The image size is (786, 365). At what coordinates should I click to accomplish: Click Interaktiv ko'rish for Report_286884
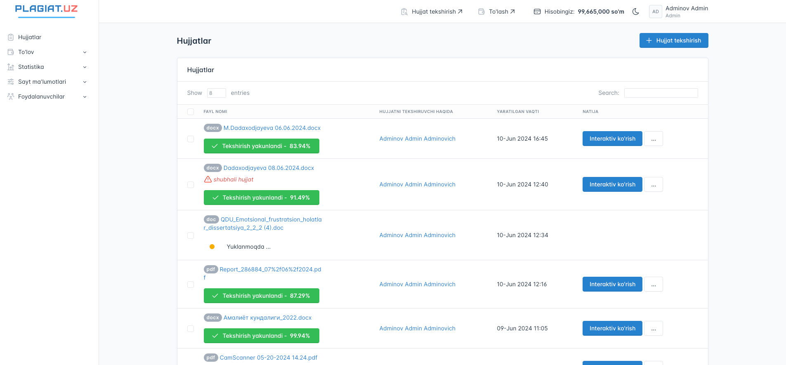click(x=612, y=284)
